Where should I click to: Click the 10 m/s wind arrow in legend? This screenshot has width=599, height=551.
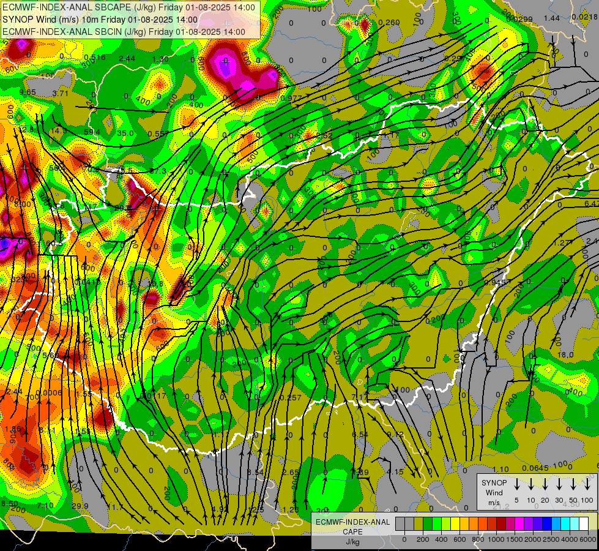click(531, 484)
